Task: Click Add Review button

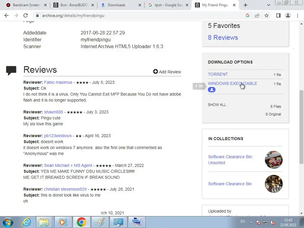Action: click(x=167, y=72)
